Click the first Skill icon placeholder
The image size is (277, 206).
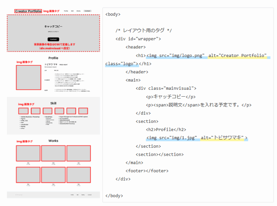tap(24, 111)
